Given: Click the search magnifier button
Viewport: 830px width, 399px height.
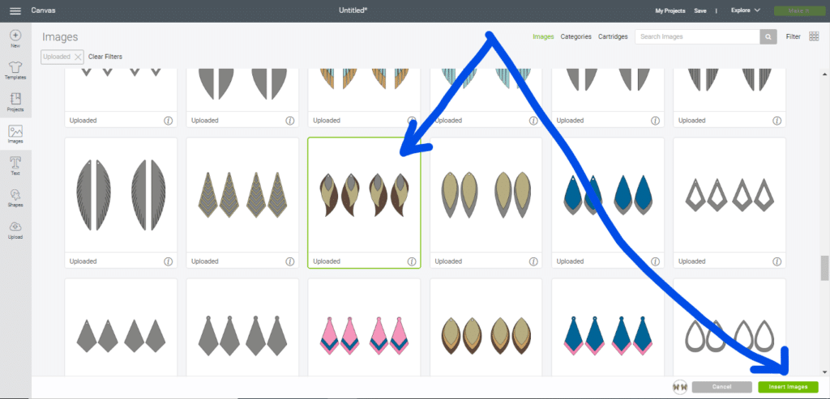Looking at the screenshot, I should pyautogui.click(x=768, y=36).
